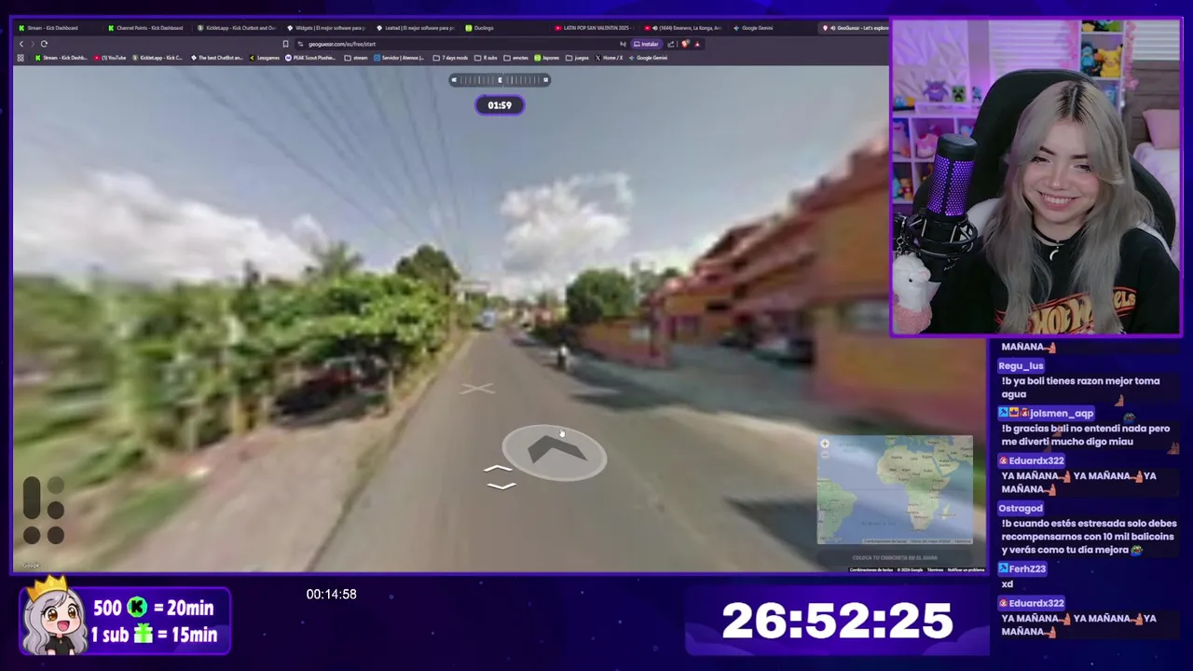Click the Street View forward arrow on the road
1193x671 pixels.
(556, 451)
